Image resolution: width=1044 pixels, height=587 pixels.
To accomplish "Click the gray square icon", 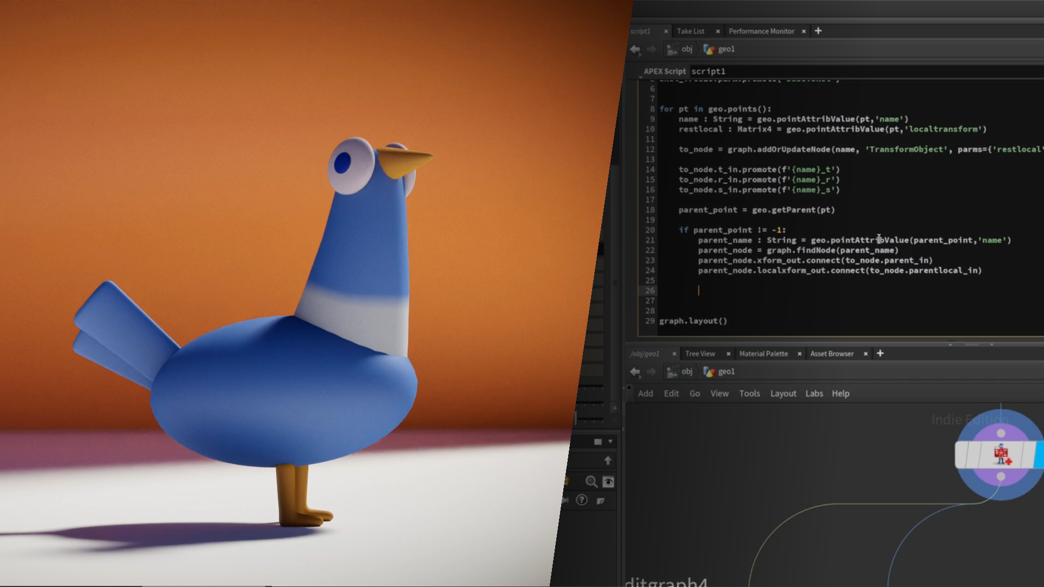I will coord(598,442).
